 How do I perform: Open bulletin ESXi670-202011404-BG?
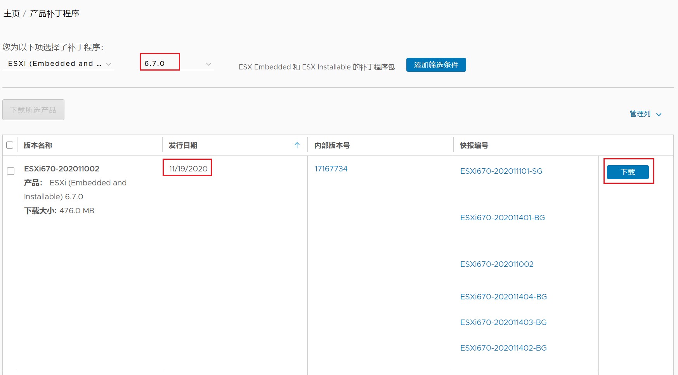coord(503,297)
